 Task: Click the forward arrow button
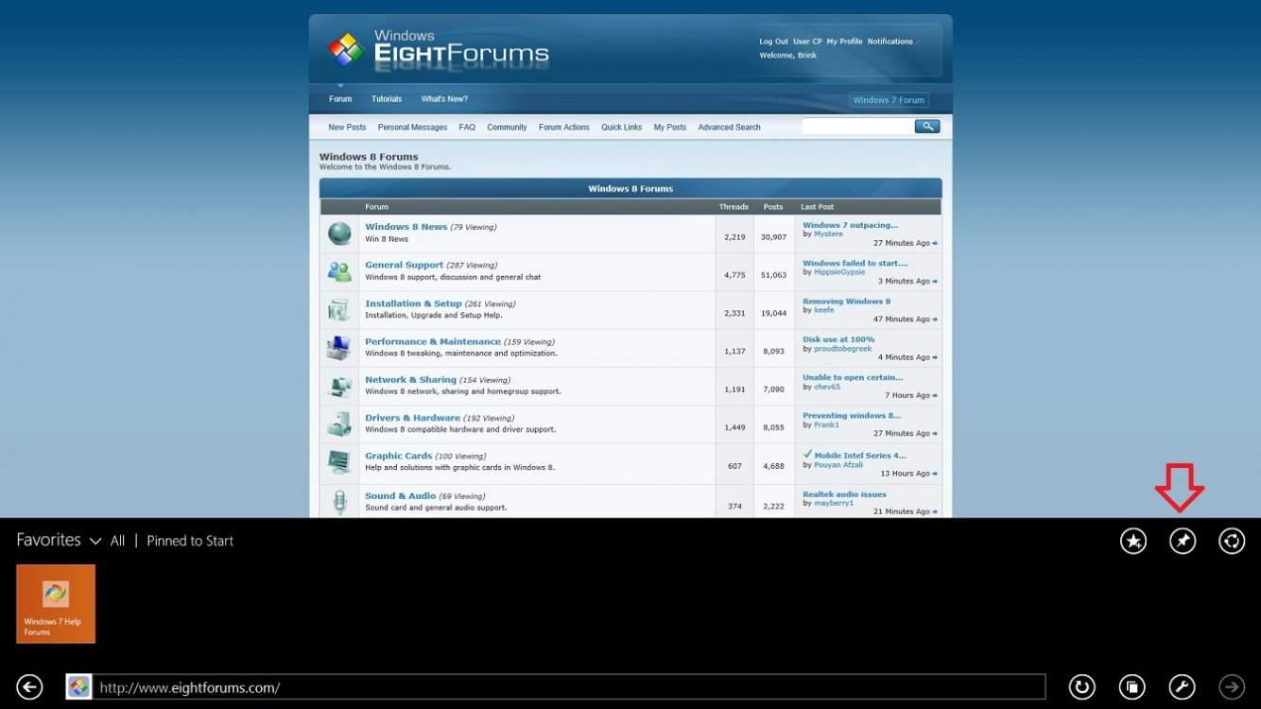tap(1232, 686)
